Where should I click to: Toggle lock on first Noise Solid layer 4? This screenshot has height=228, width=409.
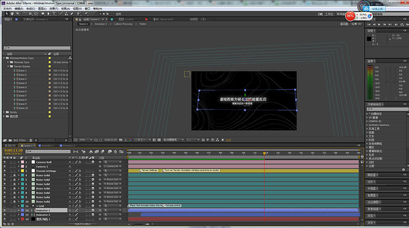14,175
